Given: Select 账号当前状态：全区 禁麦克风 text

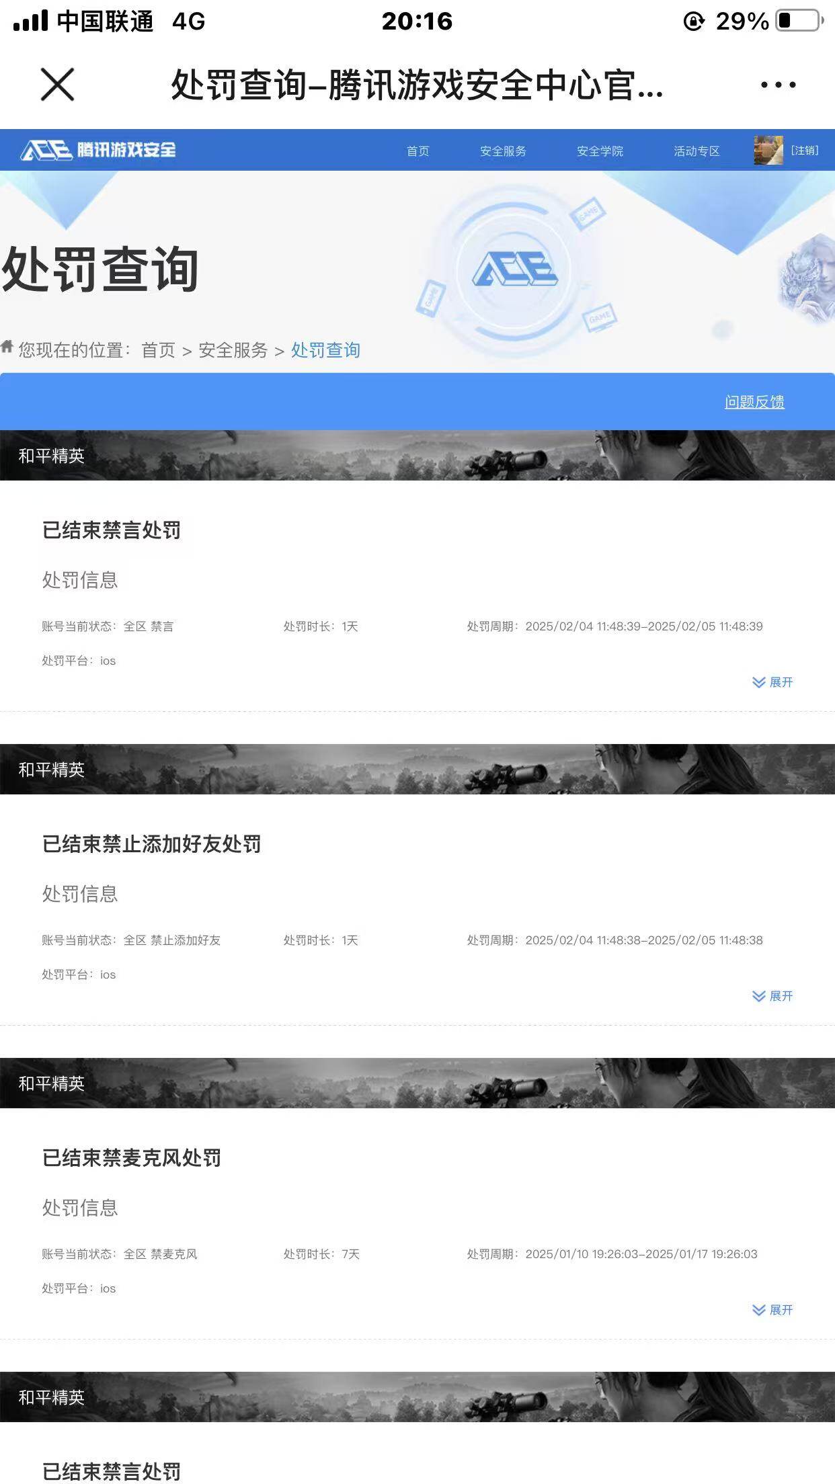Looking at the screenshot, I should tap(120, 1254).
